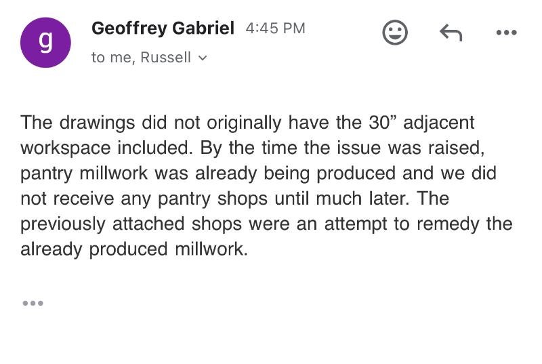The width and height of the screenshot is (542, 364).
Task: Click final line "already produced millwork."
Action: pyautogui.click(x=134, y=249)
